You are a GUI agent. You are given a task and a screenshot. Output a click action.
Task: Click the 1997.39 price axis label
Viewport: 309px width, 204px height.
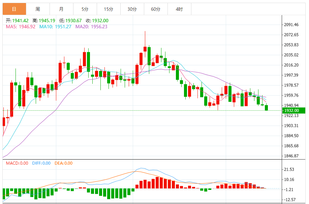pos(291,75)
